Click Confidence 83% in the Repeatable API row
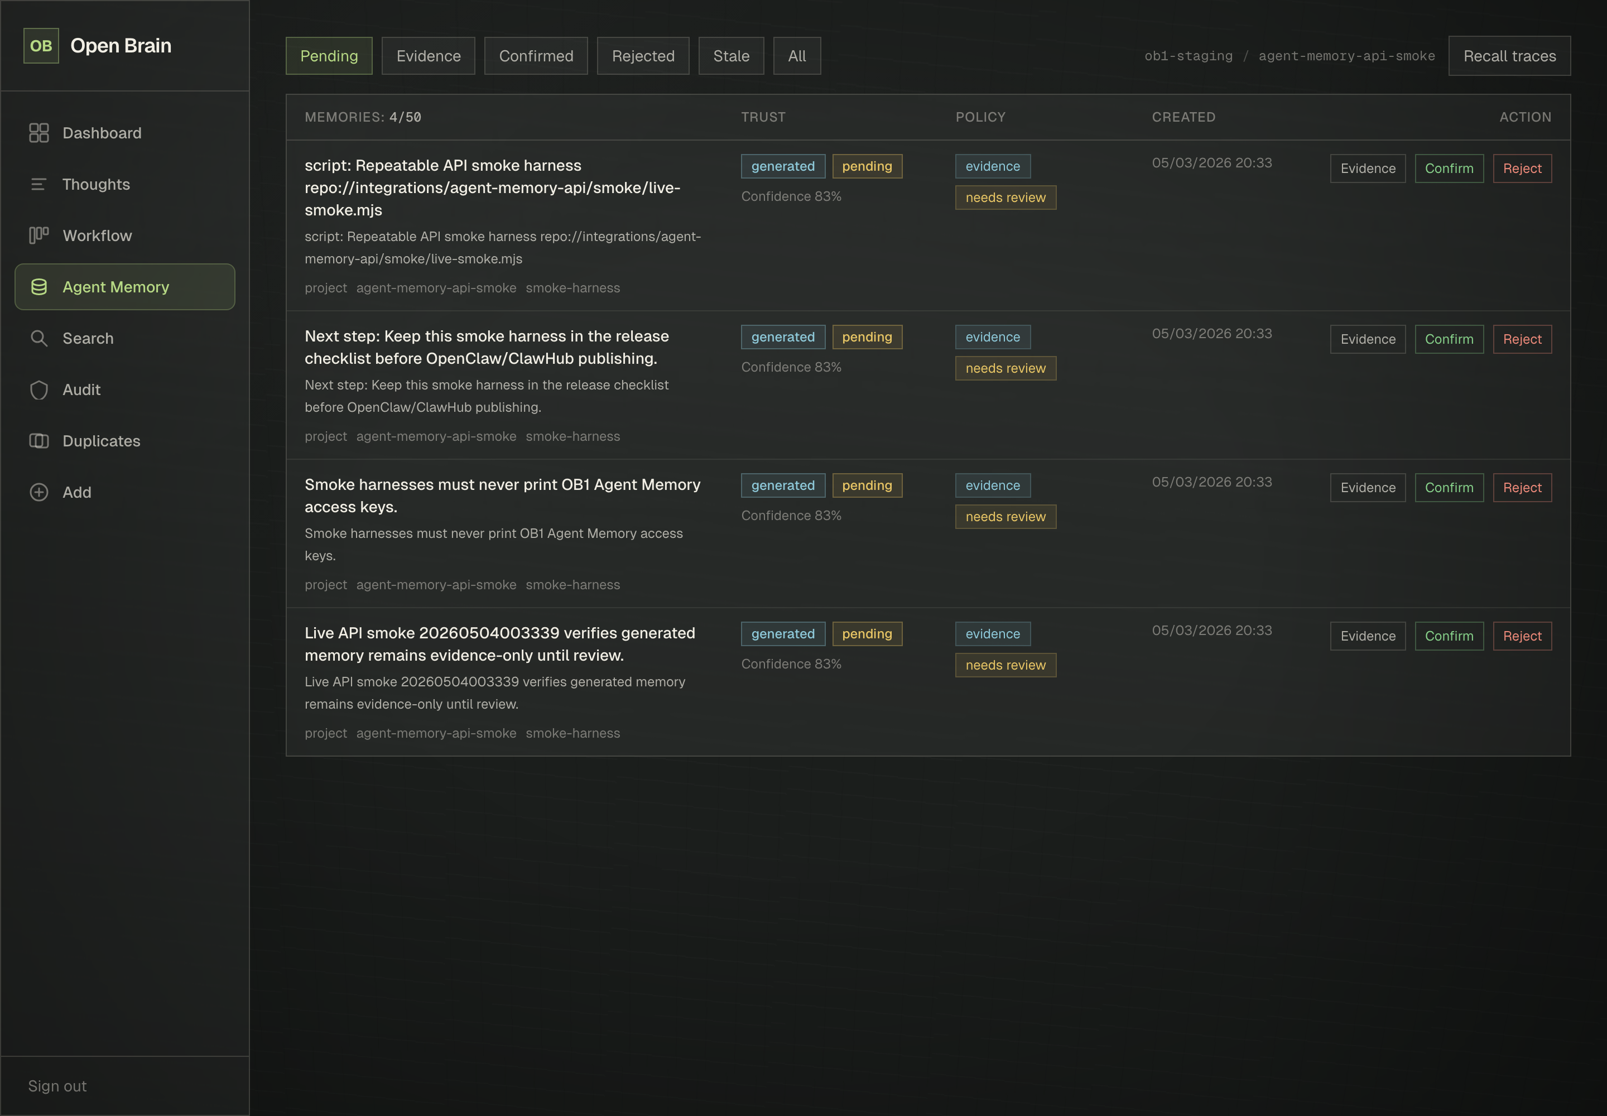 pos(791,196)
